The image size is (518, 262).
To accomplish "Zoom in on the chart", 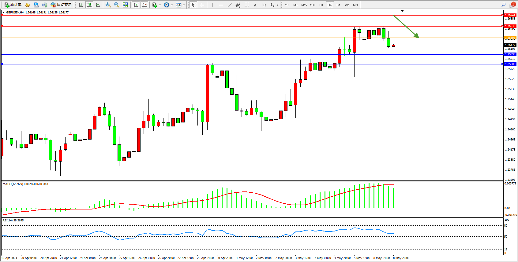I will click(x=108, y=5).
